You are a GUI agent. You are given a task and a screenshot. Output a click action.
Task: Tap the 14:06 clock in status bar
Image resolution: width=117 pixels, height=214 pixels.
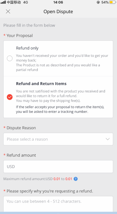pos(58,2)
